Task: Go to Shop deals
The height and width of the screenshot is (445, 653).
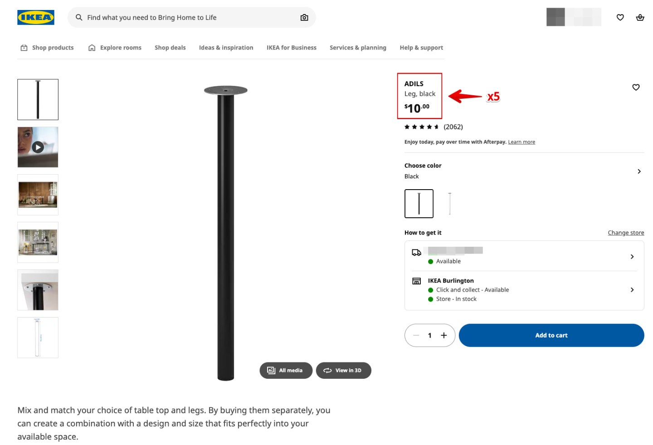Action: point(170,48)
